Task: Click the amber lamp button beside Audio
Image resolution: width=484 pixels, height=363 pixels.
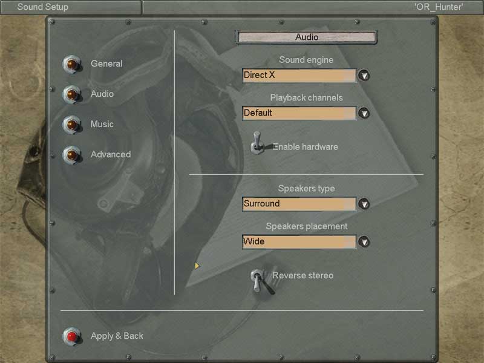Action: pos(72,94)
